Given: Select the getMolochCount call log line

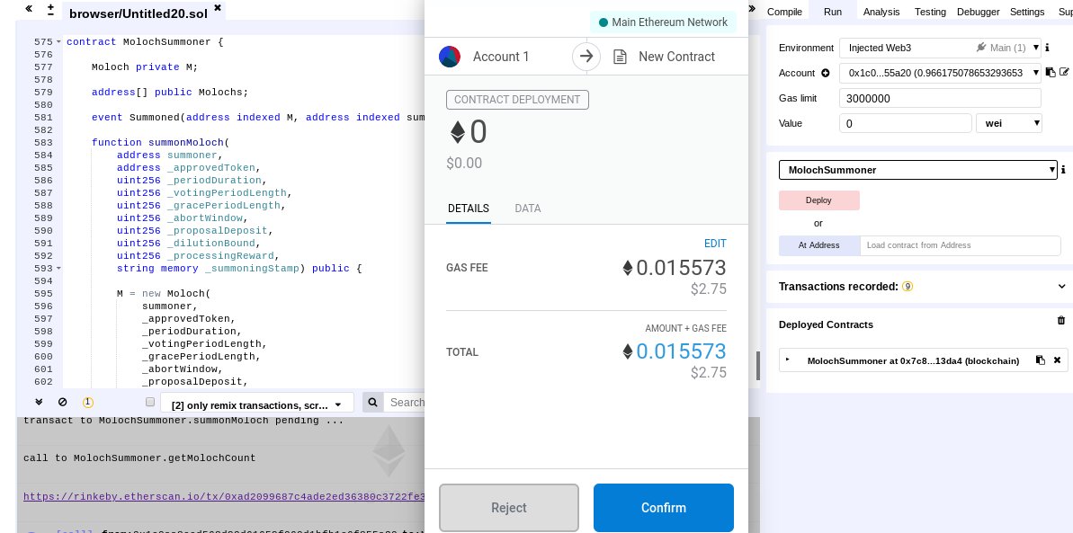Looking at the screenshot, I should click(139, 457).
